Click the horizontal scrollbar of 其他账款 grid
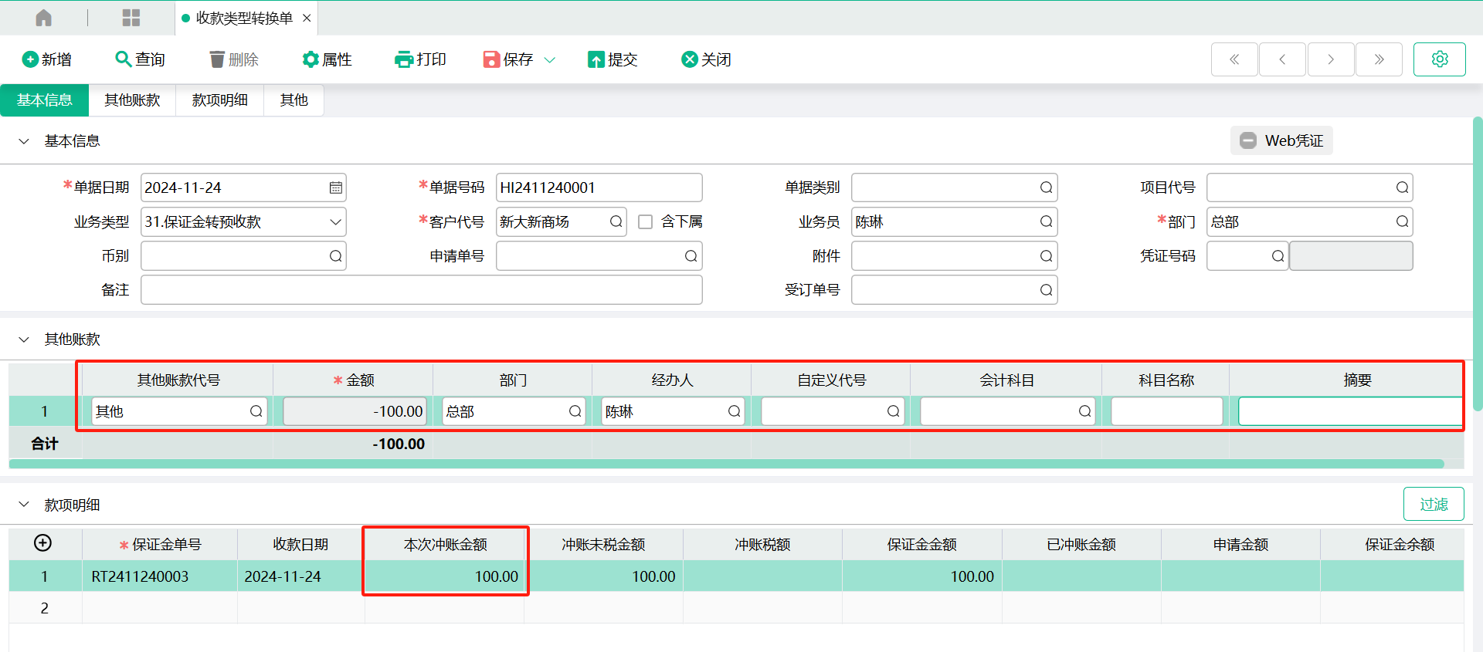1483x652 pixels. [727, 464]
